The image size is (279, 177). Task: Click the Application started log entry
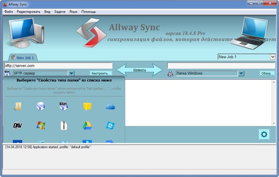[x=48, y=147]
